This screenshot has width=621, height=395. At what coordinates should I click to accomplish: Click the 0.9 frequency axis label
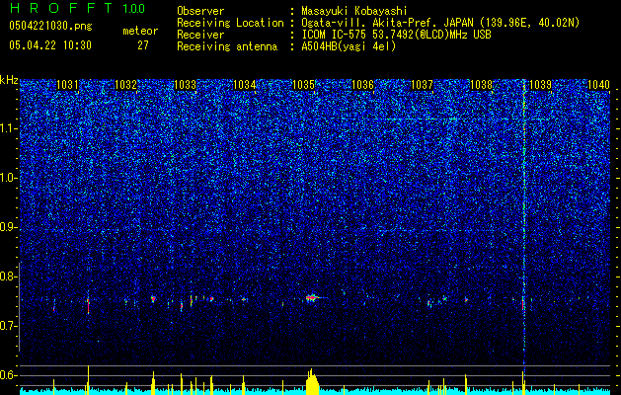click(8, 227)
